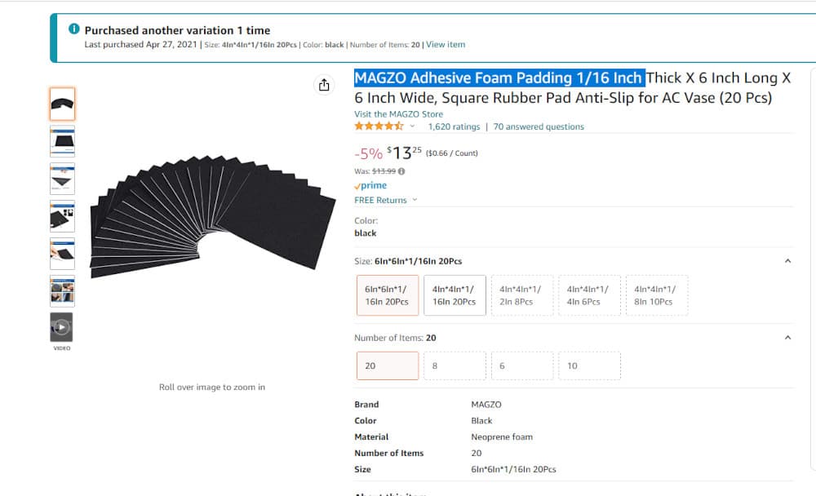This screenshot has width=816, height=496.
Task: Open the star rating breakdown dropdown
Action: pyautogui.click(x=412, y=126)
